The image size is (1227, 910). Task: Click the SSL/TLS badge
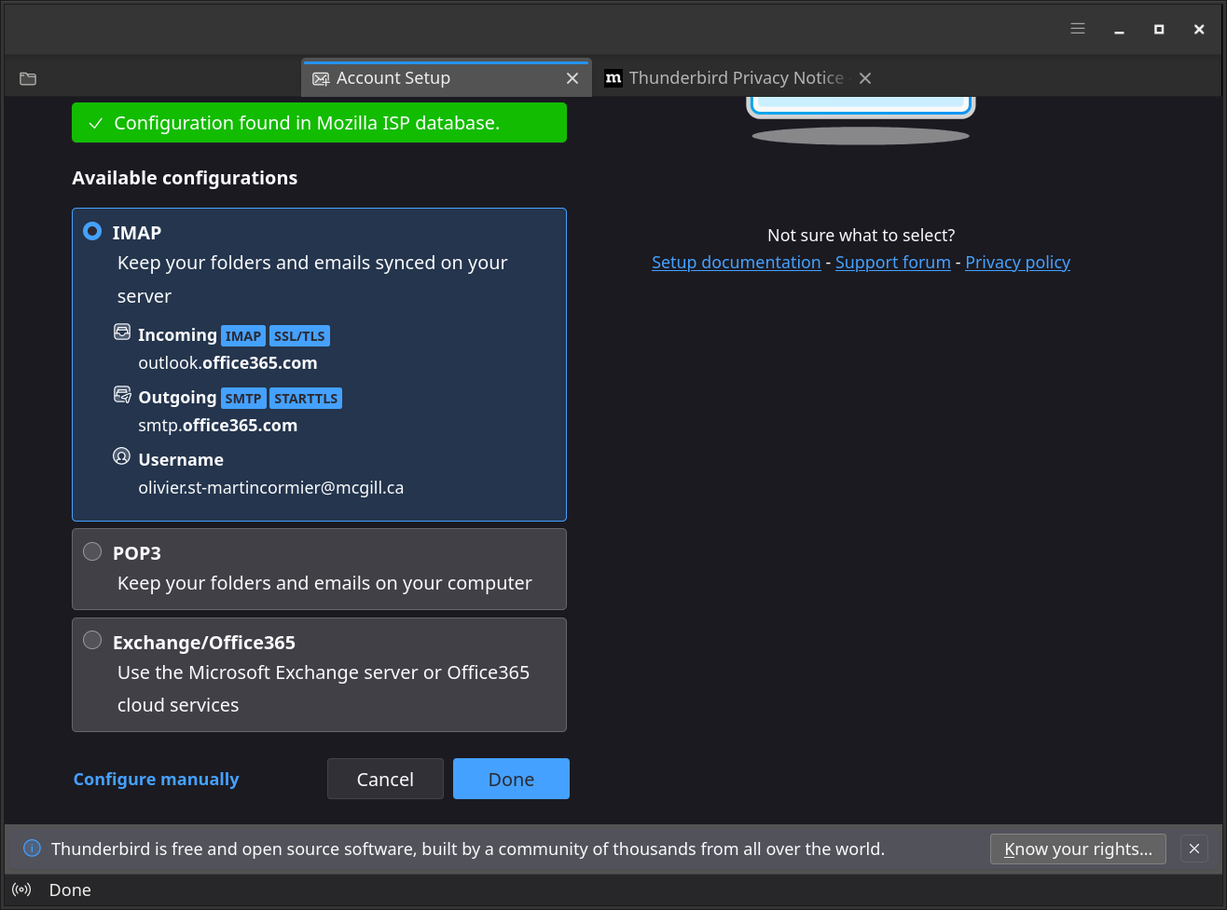[300, 336]
